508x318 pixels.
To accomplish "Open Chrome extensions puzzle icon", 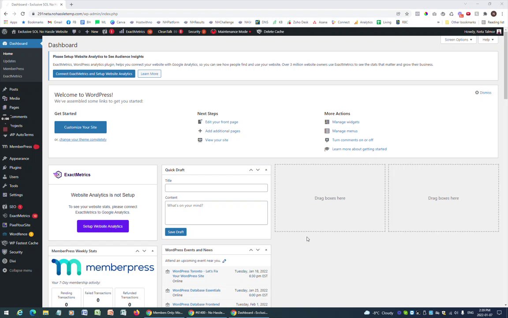I will click(485, 14).
